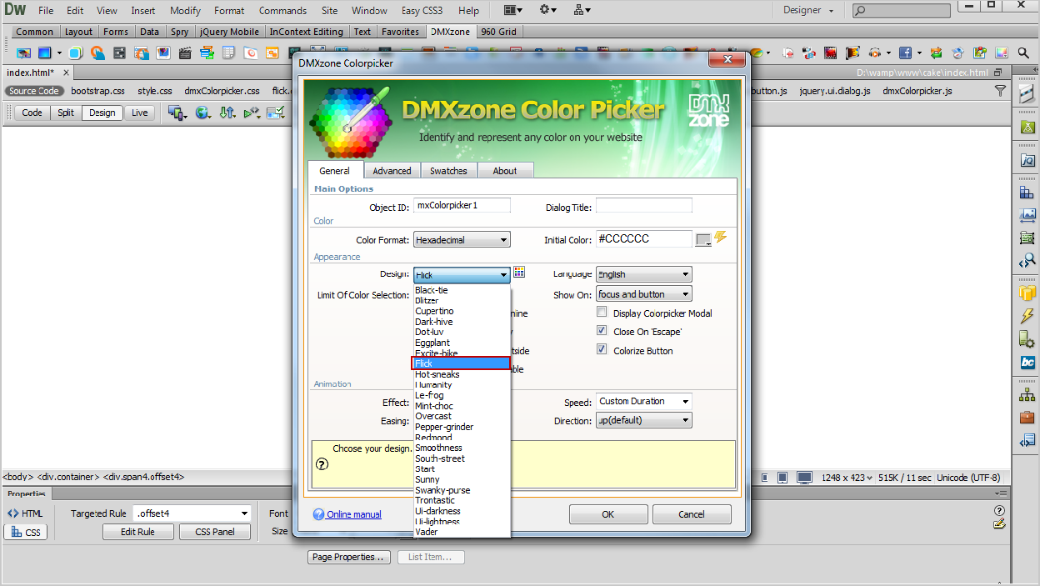Open the Initial Color swatch picker
The height and width of the screenshot is (586, 1040).
pyautogui.click(x=703, y=239)
